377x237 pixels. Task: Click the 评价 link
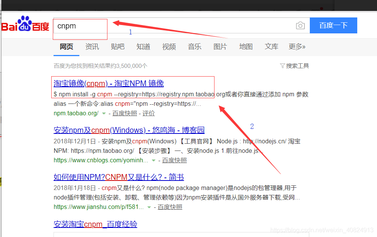coord(148,113)
